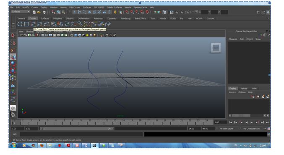Image resolution: width=284 pixels, height=155 pixels.
Task: Click the Open Scene folder icon
Action: 39,12
